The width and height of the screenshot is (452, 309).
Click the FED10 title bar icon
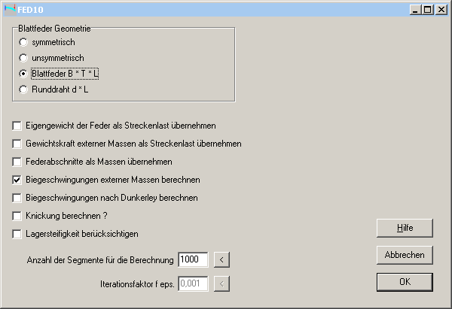click(x=9, y=8)
